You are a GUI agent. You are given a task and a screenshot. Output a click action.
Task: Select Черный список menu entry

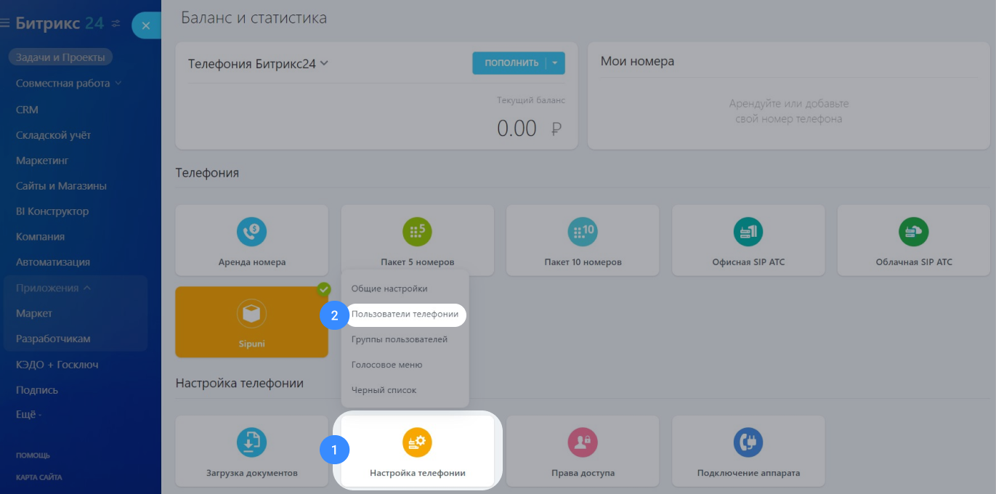[384, 390]
